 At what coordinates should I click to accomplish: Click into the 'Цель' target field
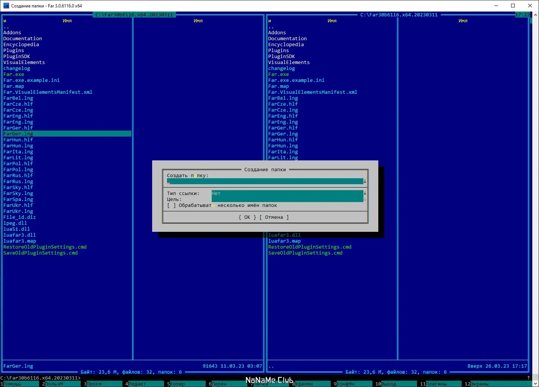click(x=288, y=199)
